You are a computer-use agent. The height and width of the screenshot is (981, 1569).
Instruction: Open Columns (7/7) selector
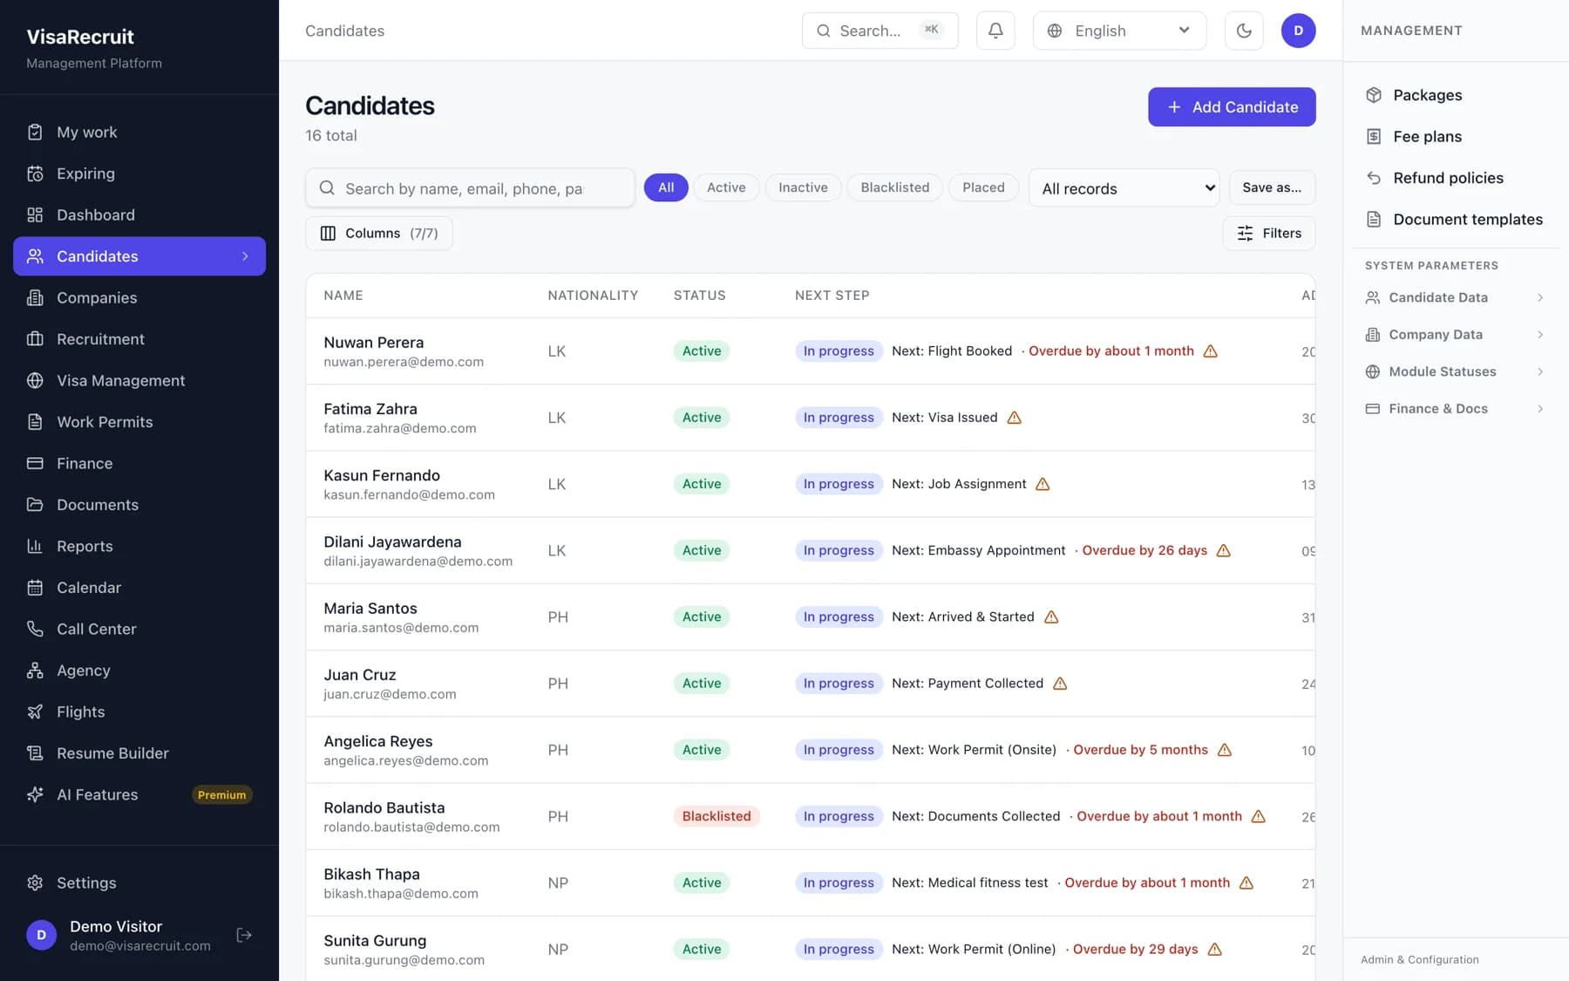[379, 234]
